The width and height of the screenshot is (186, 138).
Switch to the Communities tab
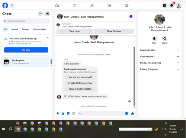click(x=40, y=29)
